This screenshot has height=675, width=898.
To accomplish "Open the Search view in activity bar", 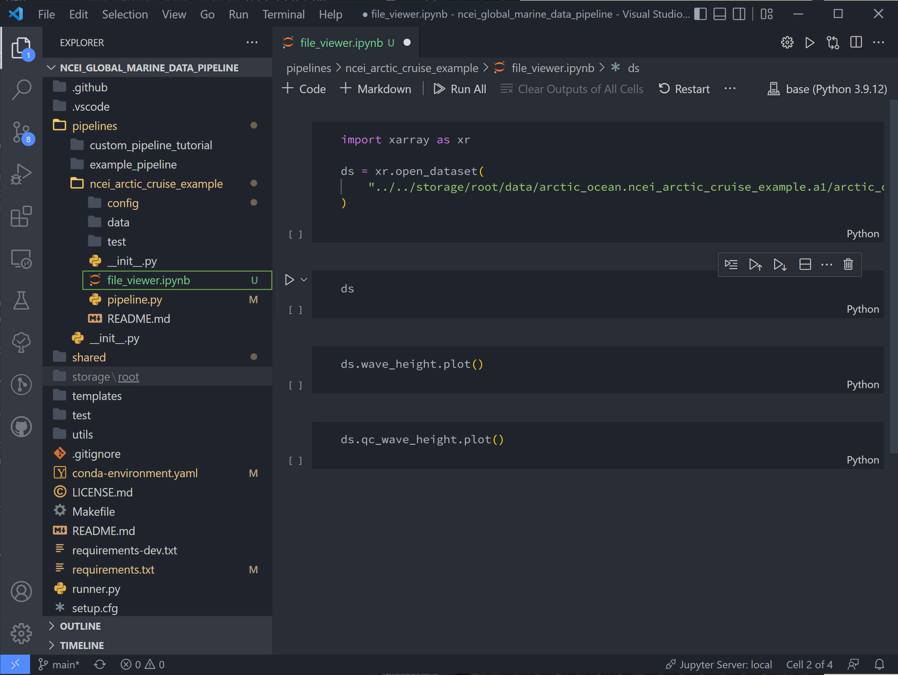I will [x=21, y=89].
